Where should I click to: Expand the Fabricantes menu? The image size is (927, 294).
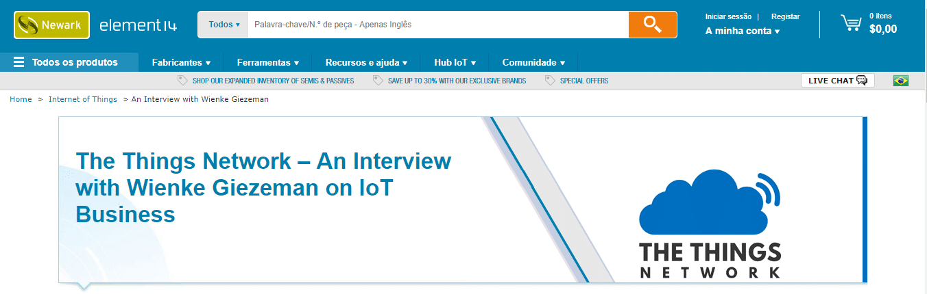[x=181, y=62]
